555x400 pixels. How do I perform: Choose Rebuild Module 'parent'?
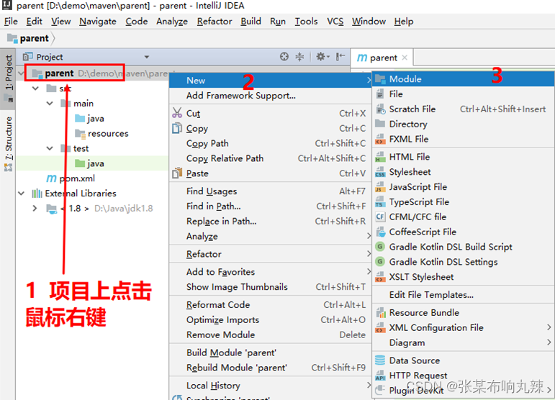coord(271,368)
